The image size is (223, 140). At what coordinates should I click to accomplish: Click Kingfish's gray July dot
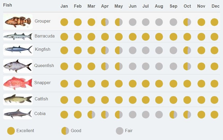coord(146,50)
